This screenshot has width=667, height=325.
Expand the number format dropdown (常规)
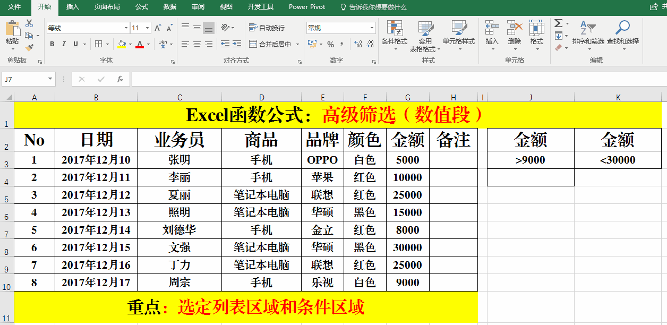(x=372, y=28)
